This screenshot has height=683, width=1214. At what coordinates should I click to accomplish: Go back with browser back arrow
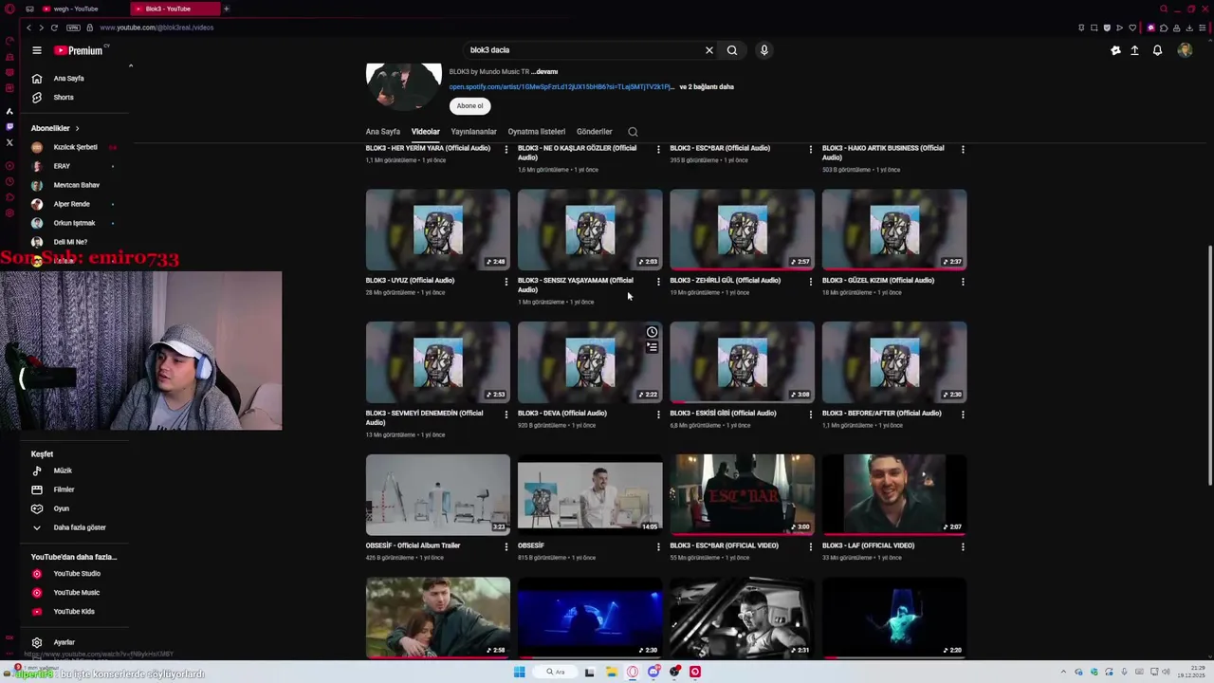coord(28,28)
